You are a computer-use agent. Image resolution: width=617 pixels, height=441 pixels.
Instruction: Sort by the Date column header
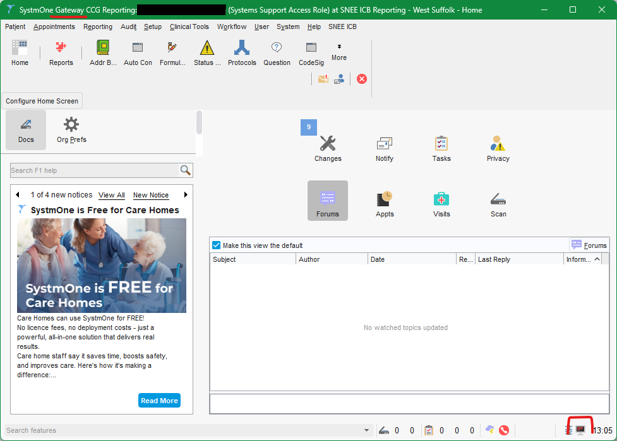[x=412, y=259]
